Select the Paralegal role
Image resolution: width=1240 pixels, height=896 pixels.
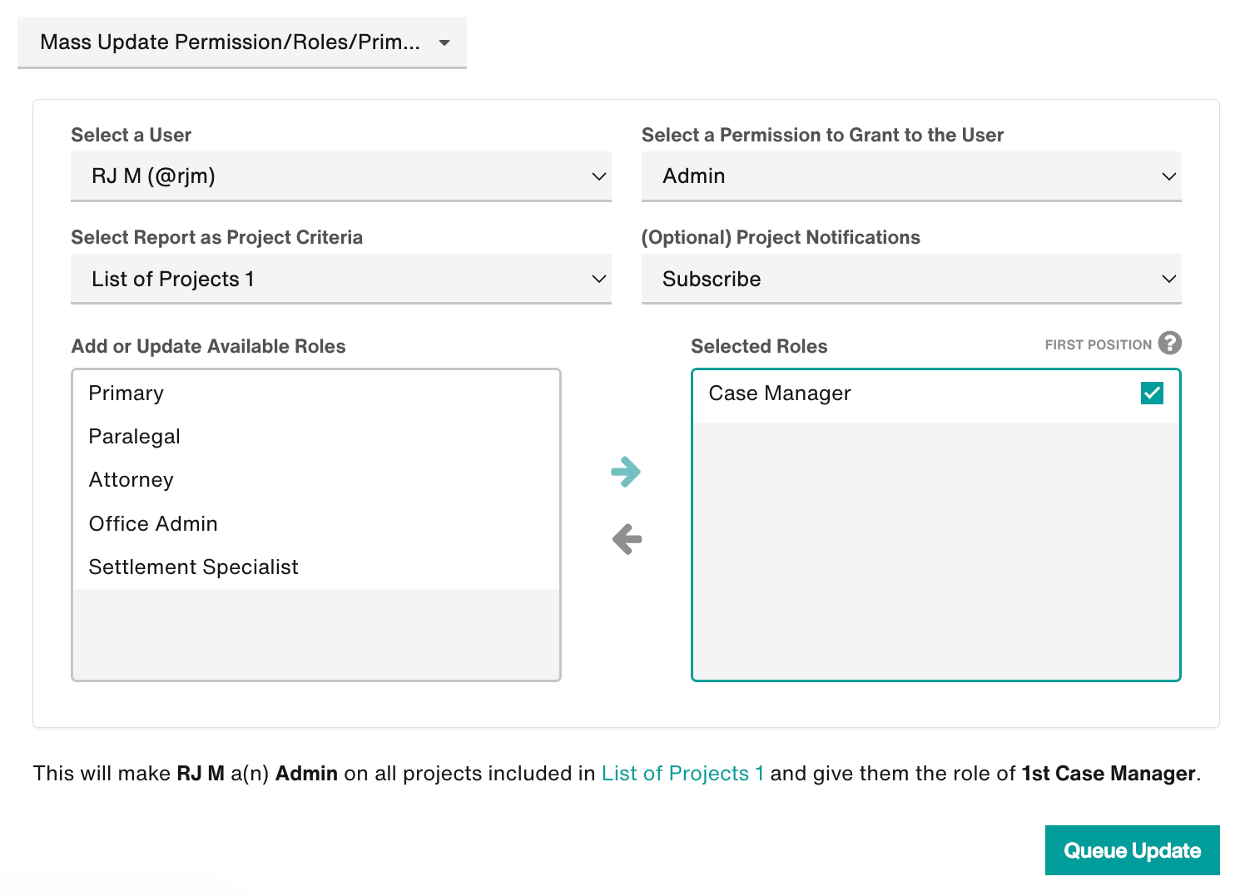pyautogui.click(x=316, y=436)
